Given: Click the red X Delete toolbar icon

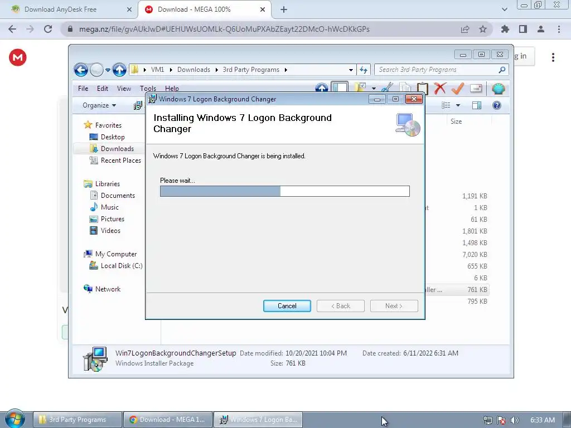Looking at the screenshot, I should coord(440,87).
